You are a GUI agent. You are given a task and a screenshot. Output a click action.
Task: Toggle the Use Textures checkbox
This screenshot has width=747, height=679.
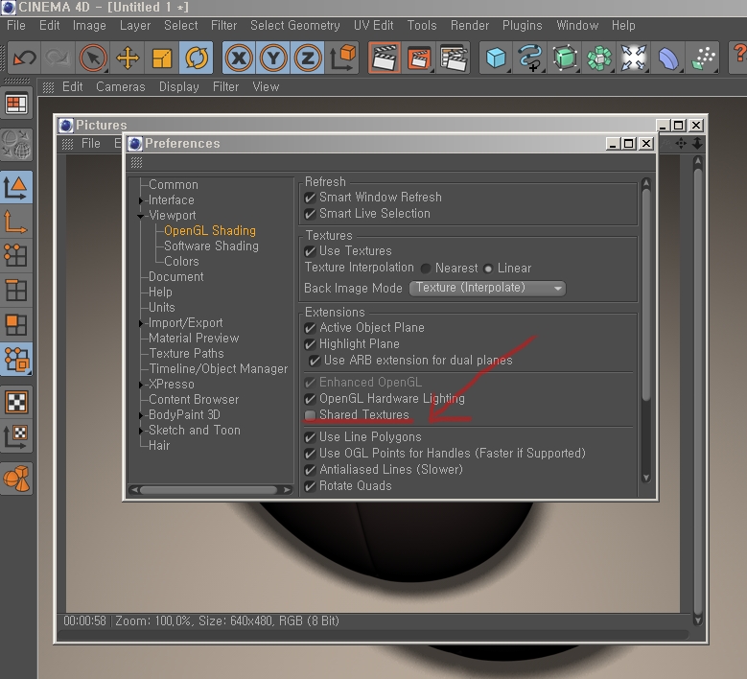tap(310, 251)
